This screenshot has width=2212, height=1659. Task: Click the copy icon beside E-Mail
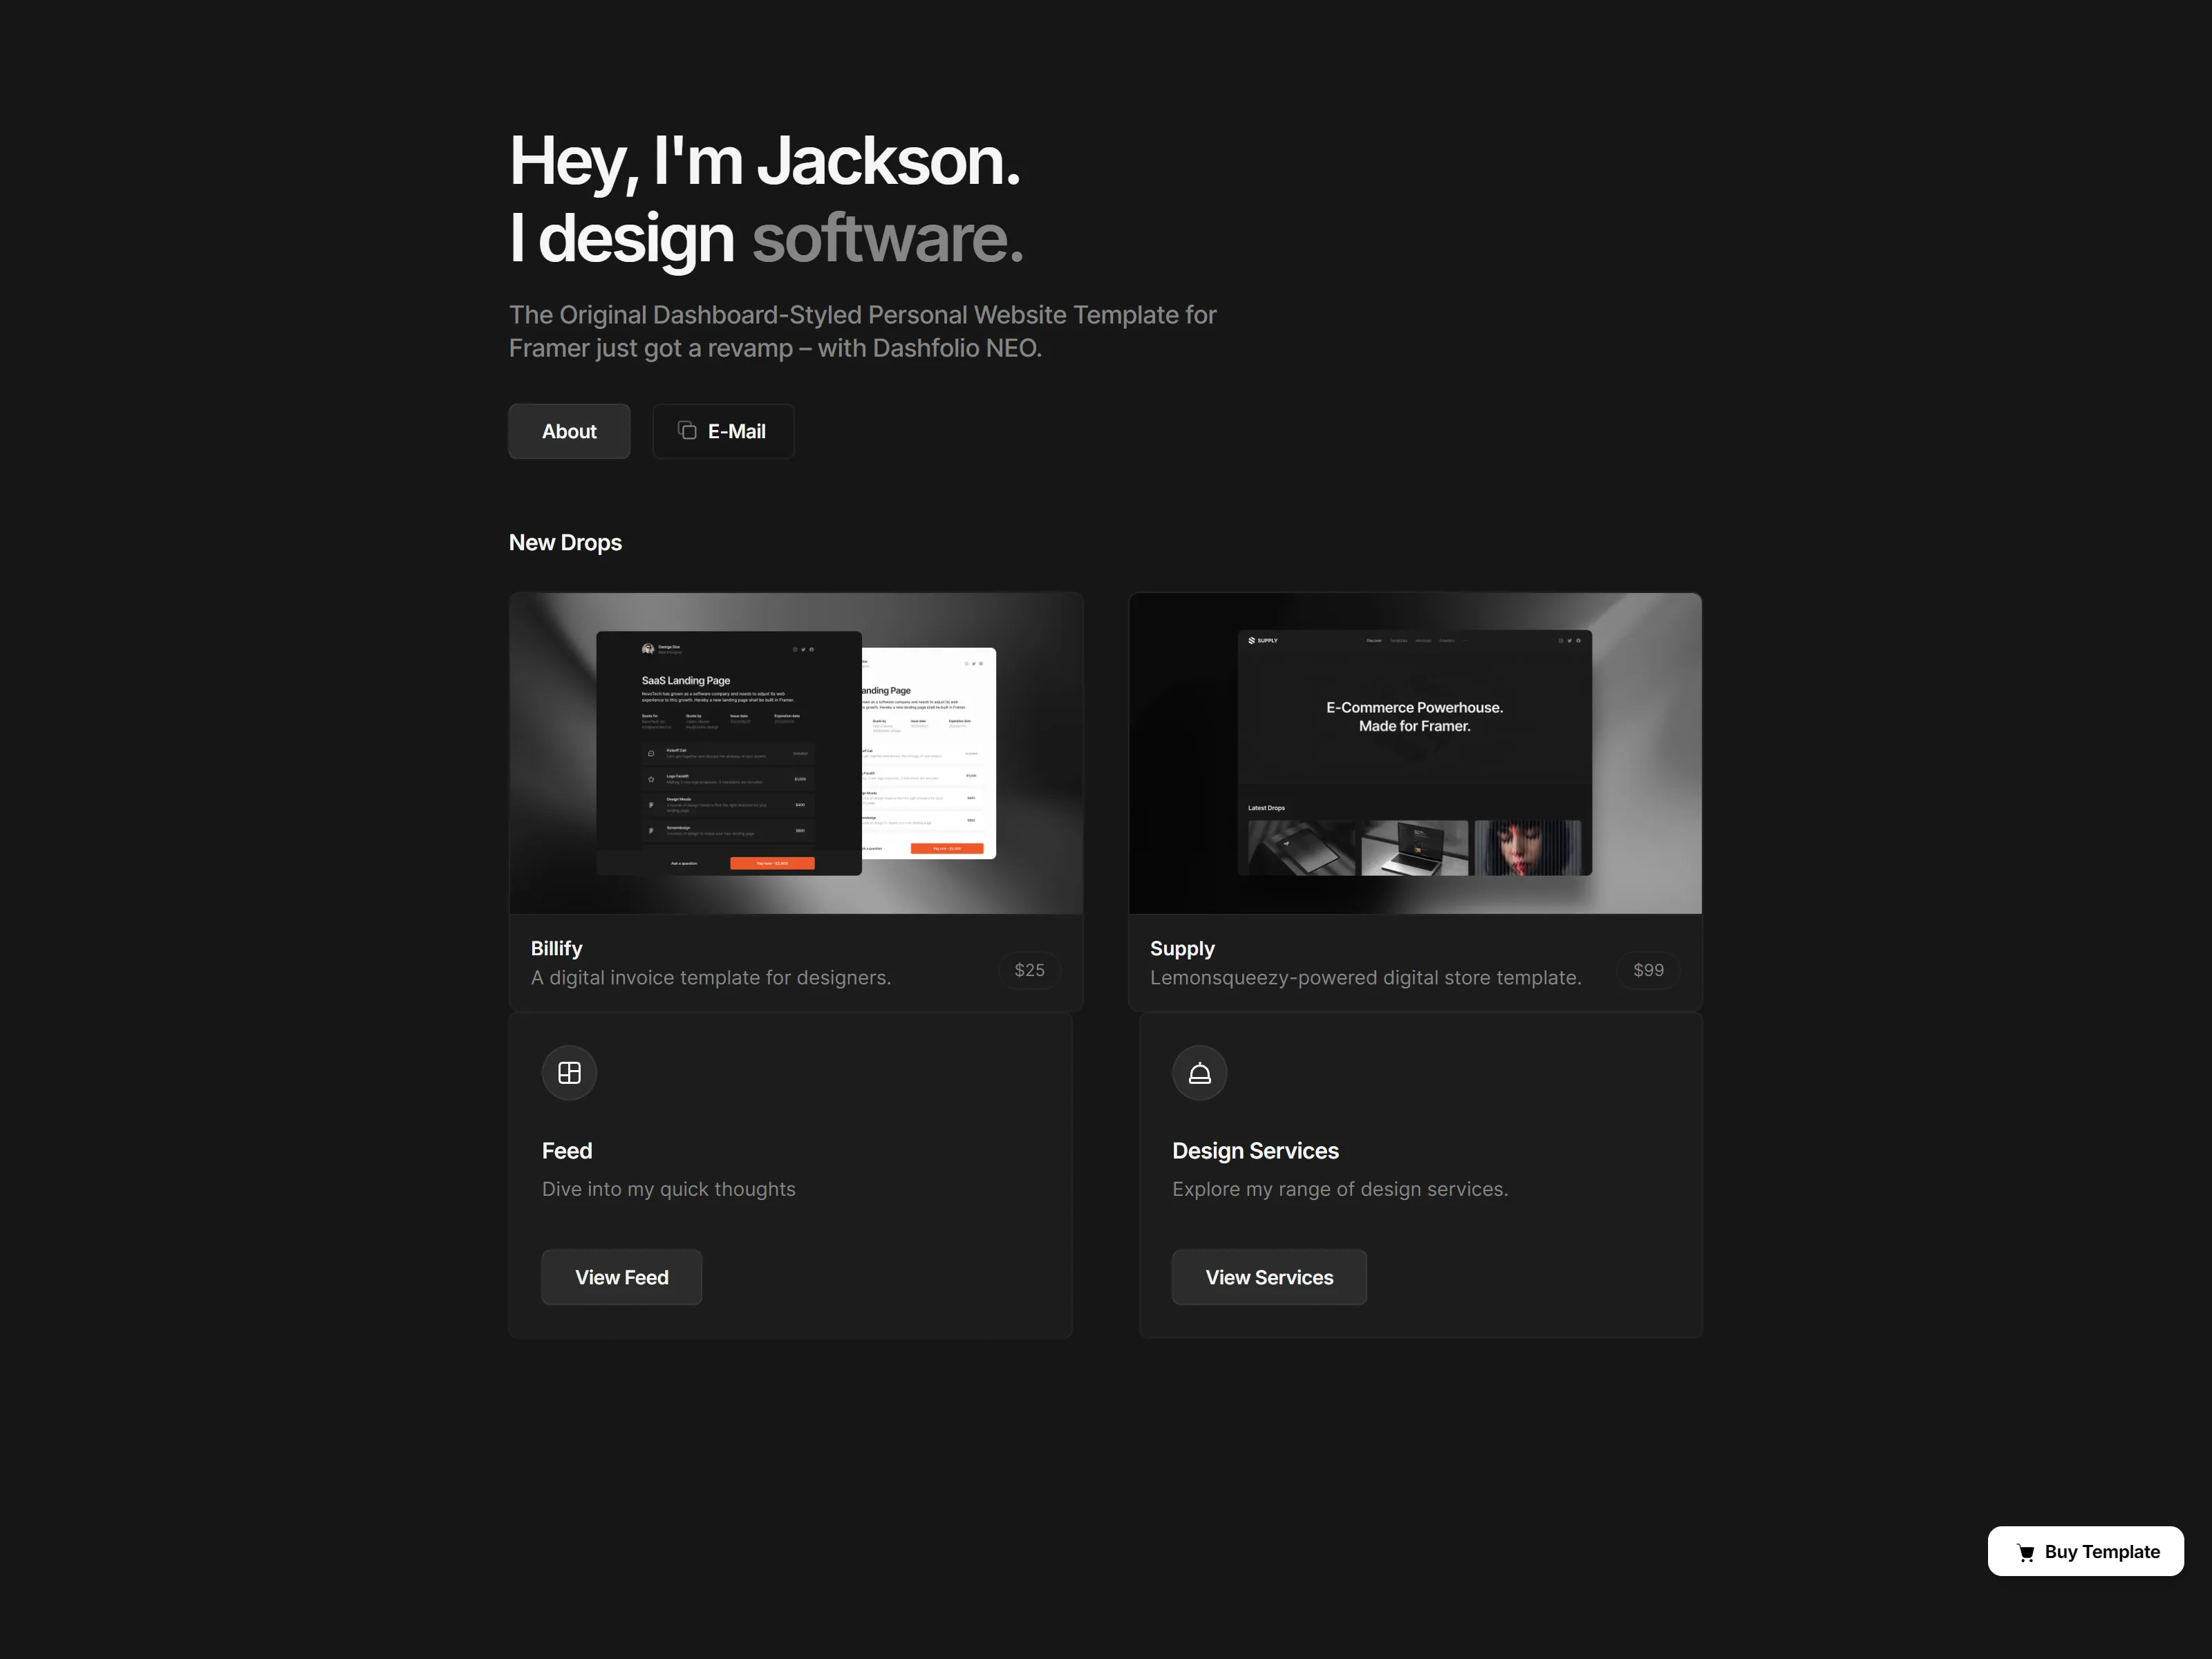point(687,430)
